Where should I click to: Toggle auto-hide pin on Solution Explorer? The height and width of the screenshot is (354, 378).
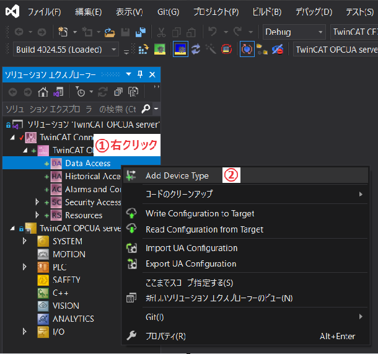140,74
